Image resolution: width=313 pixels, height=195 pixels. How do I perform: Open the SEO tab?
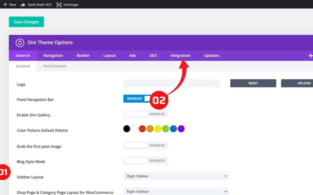click(153, 55)
